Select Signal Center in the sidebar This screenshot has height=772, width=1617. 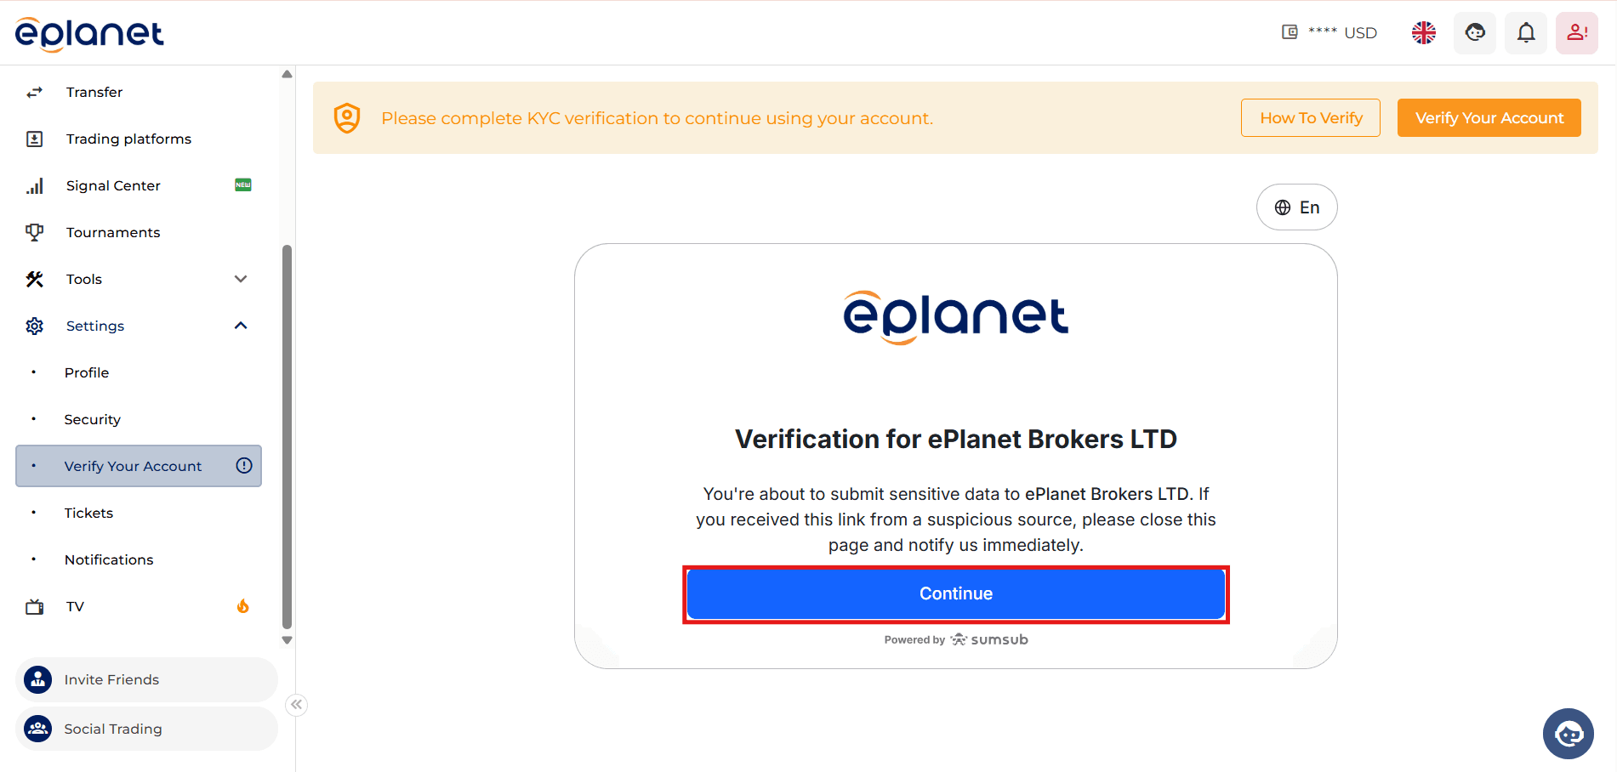click(x=113, y=185)
